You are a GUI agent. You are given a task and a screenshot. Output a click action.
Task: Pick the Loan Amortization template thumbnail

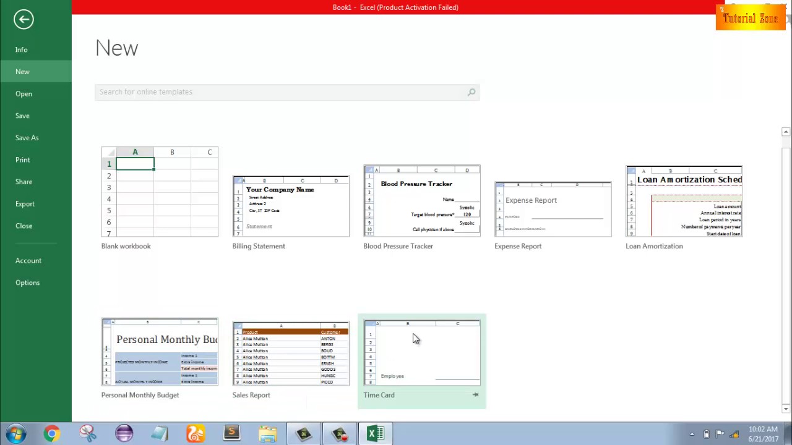click(x=684, y=201)
